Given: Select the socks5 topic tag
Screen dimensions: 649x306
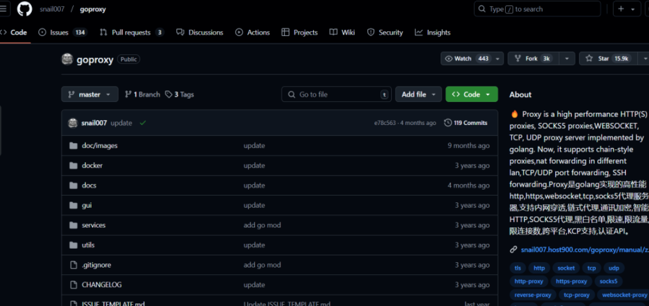Looking at the screenshot, I should coord(608,282).
